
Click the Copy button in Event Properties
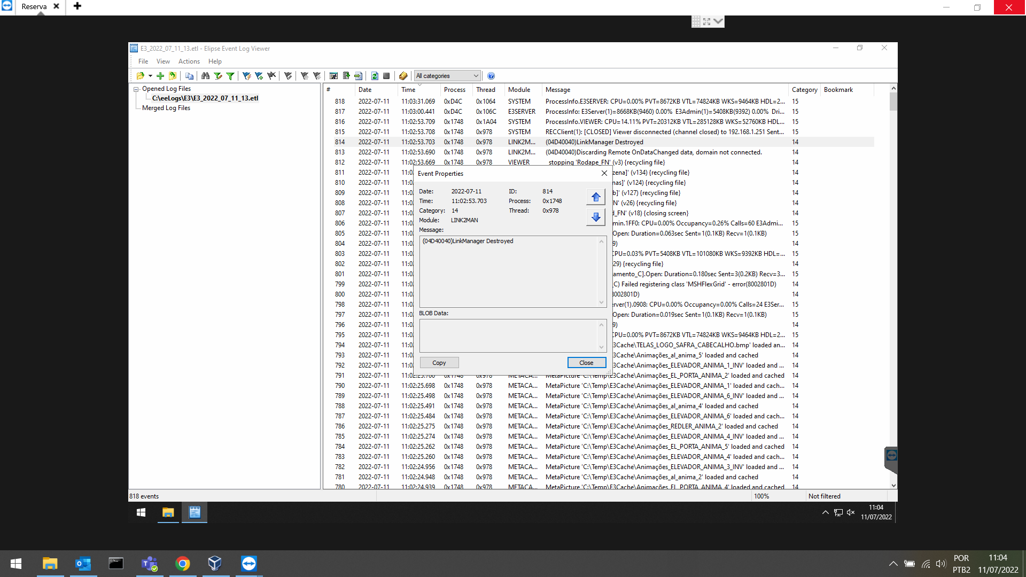pos(439,363)
